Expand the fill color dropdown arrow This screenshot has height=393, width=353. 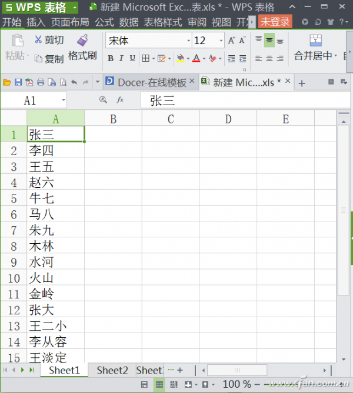tap(188, 59)
